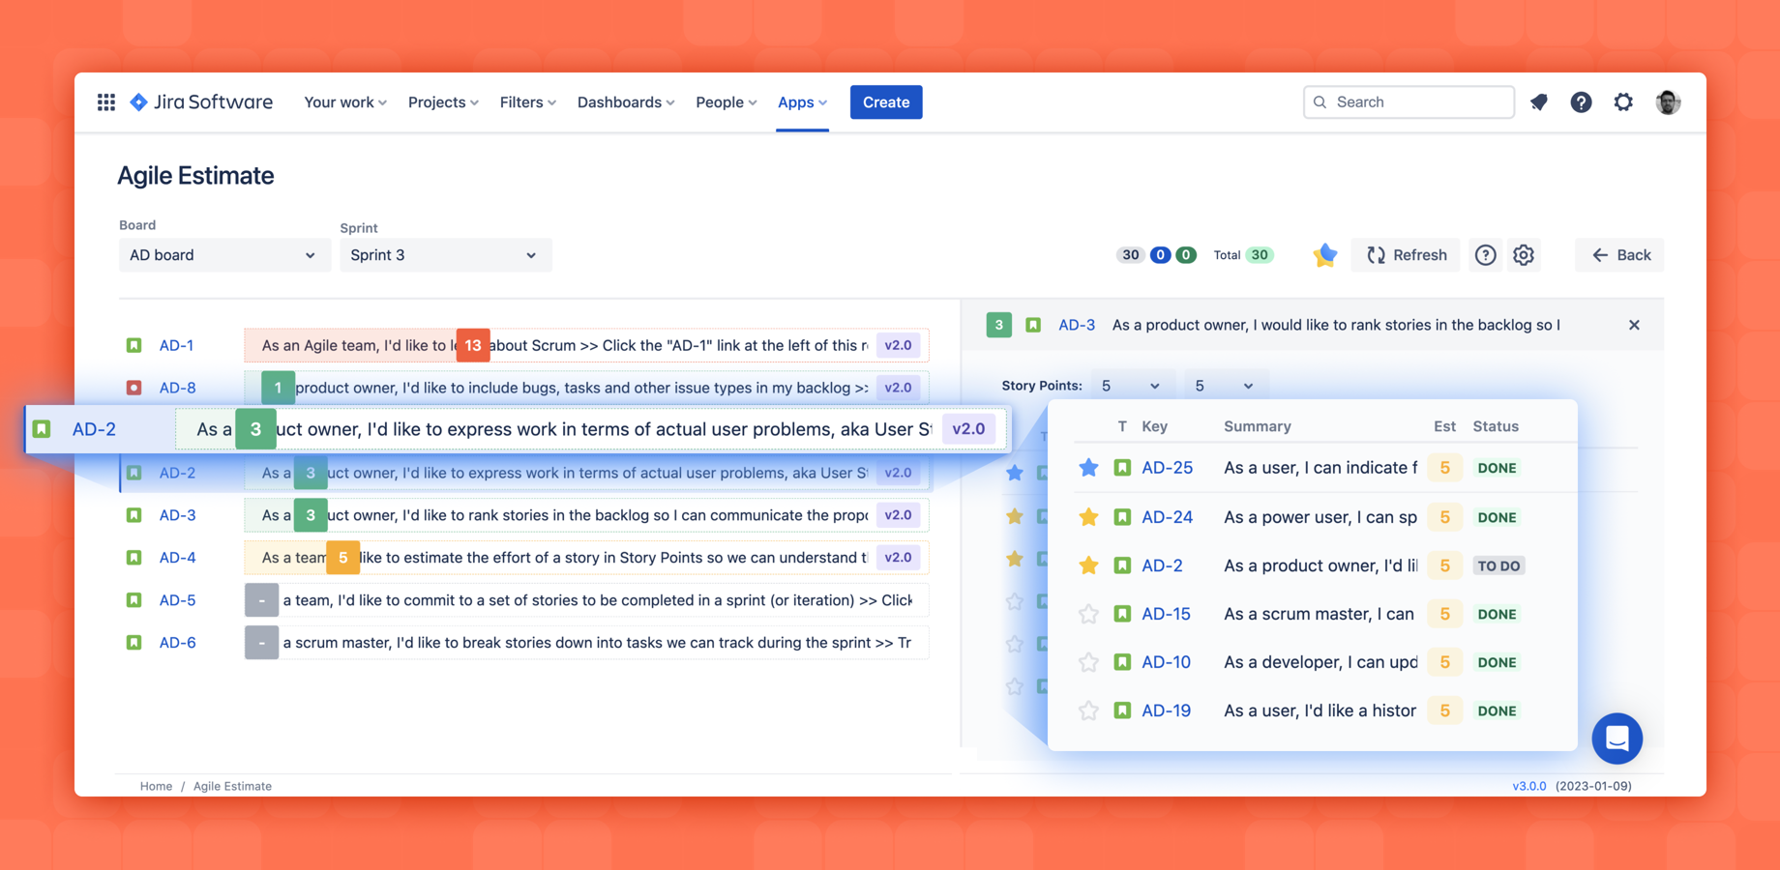Viewport: 1780px width, 870px height.
Task: Open the first Story Points dropdown
Action: click(x=1131, y=386)
